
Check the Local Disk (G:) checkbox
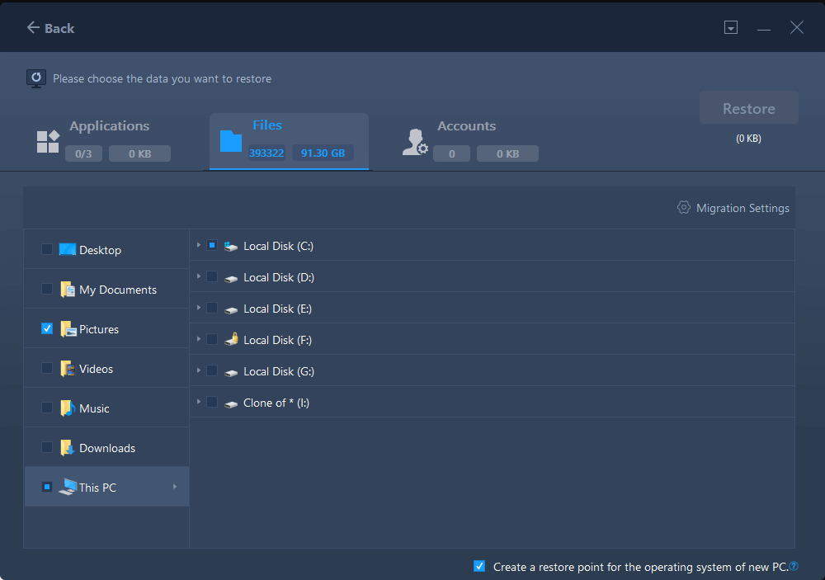coord(212,370)
